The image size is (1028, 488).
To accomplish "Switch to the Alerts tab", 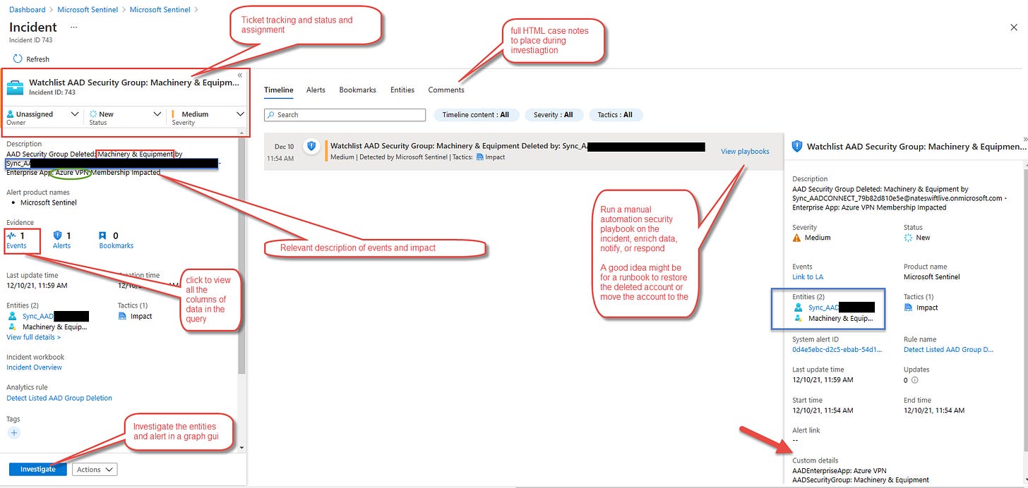I will click(316, 90).
